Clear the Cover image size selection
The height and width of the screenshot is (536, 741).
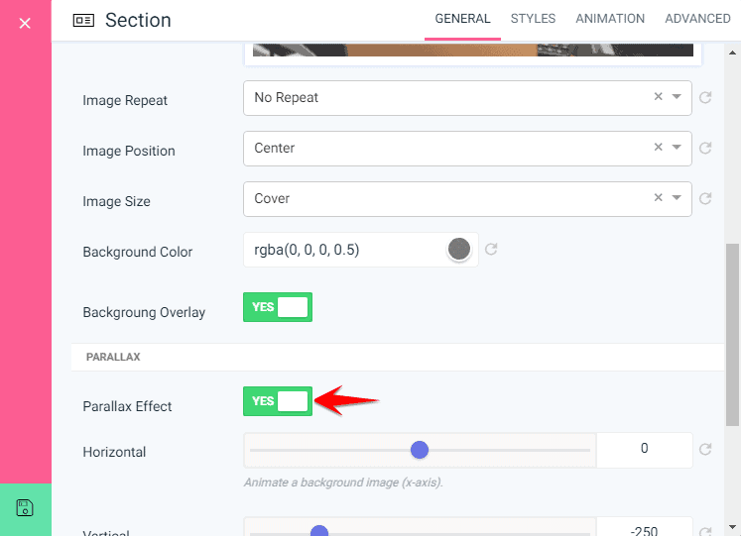click(x=658, y=197)
